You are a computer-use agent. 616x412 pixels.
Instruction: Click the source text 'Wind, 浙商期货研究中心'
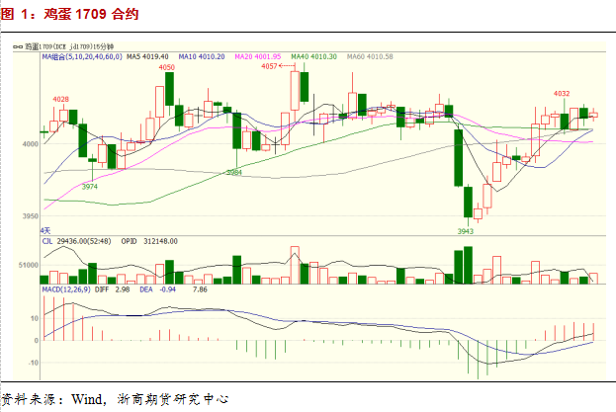click(x=149, y=399)
